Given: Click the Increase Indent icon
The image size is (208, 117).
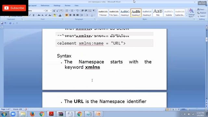Looking at the screenshot, I should point(86,11).
